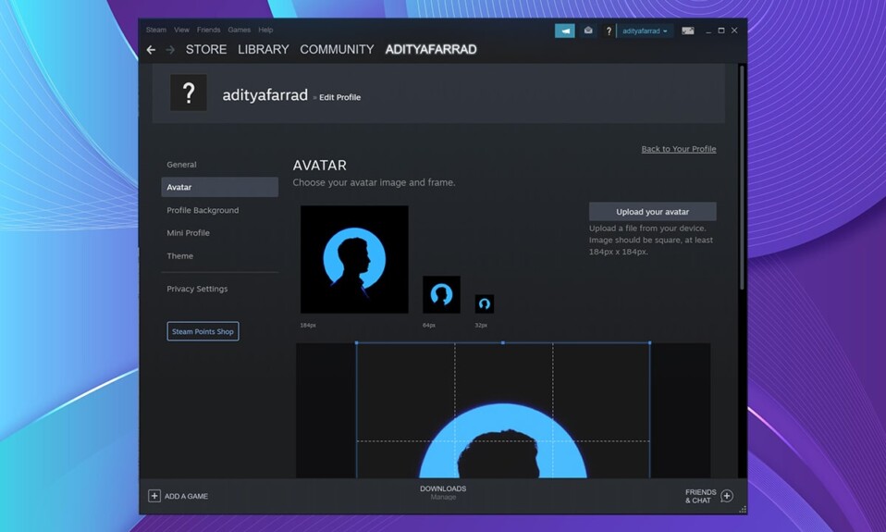Image resolution: width=886 pixels, height=532 pixels.
Task: Expand the adityafarrad account dropdown
Action: pos(645,31)
